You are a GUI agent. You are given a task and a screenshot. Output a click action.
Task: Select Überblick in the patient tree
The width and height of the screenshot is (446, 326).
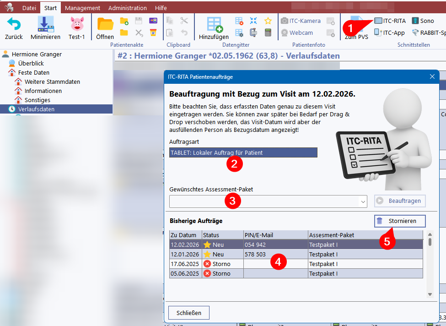tap(31, 63)
